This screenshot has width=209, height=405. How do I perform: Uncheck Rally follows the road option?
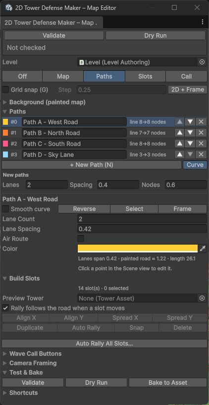[5, 308]
